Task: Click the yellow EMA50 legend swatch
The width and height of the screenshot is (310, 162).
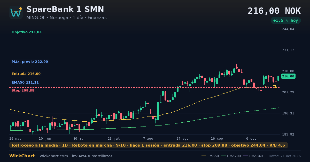Action: pos(204,156)
